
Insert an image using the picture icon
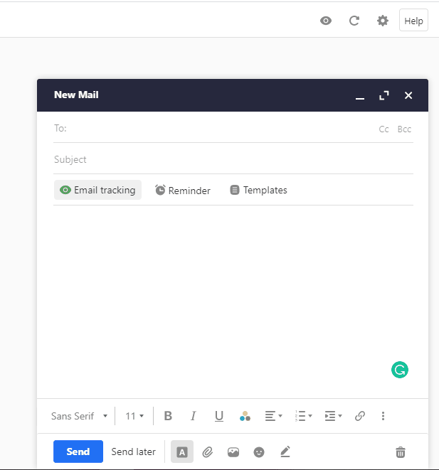point(233,452)
